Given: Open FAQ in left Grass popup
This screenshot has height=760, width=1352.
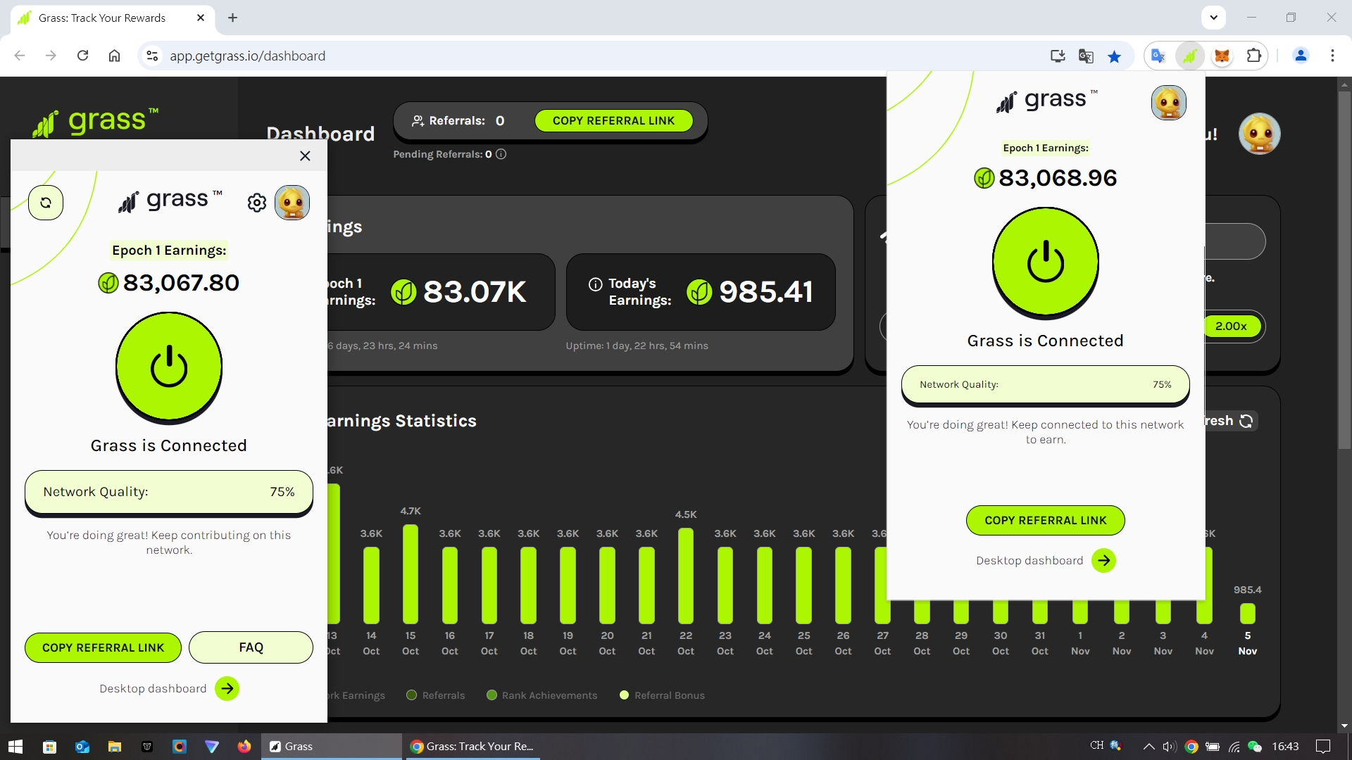Looking at the screenshot, I should click(x=251, y=647).
